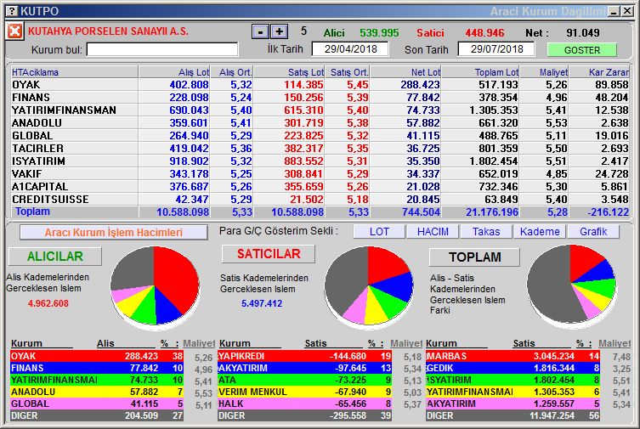
Task: Click blue FINANS row in buyers list
Action: point(97,368)
